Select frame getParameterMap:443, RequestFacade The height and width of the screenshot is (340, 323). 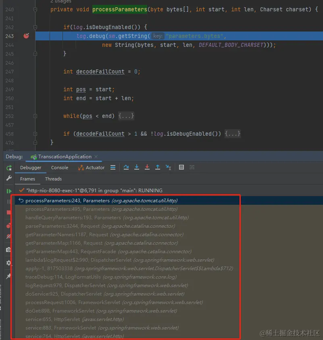coord(169,251)
